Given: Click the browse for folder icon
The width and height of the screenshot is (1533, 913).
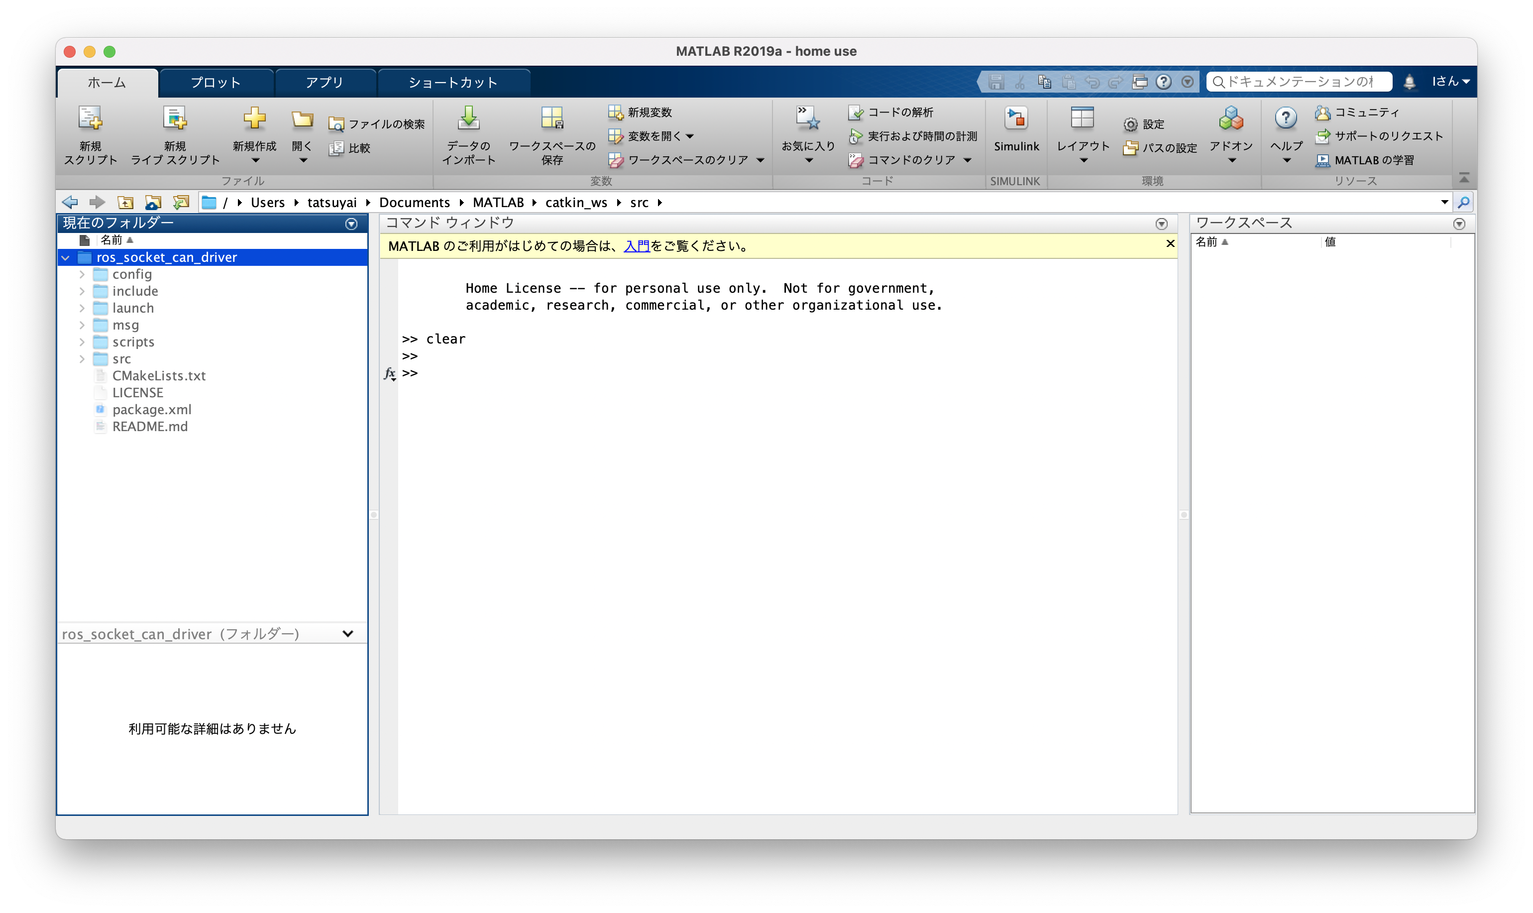Looking at the screenshot, I should tap(153, 203).
